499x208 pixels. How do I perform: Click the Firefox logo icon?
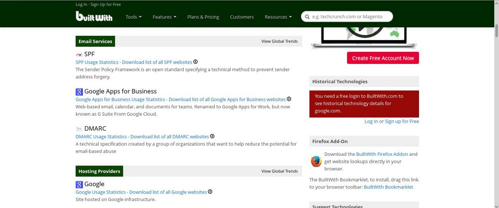click(x=316, y=161)
